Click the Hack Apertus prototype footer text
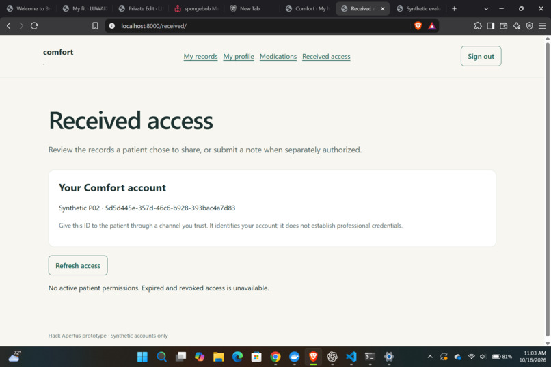Image resolution: width=551 pixels, height=367 pixels. pos(108,336)
